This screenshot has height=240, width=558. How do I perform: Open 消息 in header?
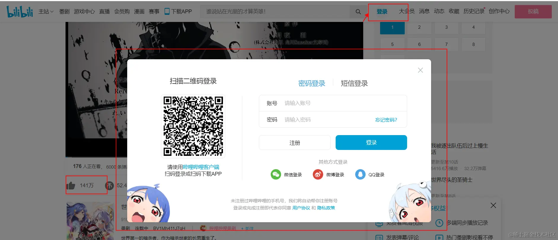[424, 11]
